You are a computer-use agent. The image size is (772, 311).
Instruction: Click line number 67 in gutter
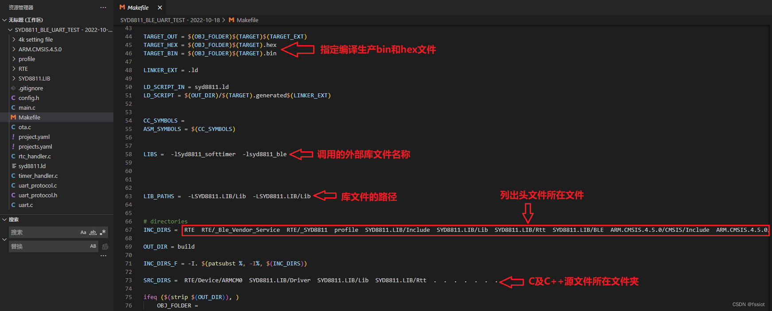coord(128,230)
